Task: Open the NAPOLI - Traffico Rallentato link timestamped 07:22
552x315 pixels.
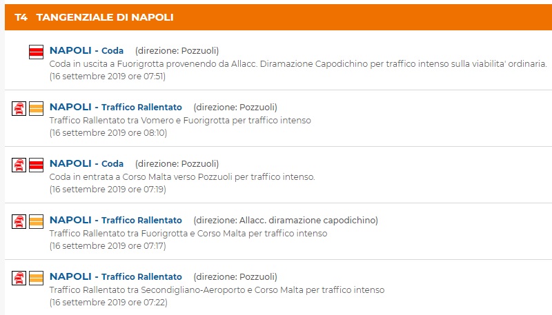Action: tap(115, 276)
